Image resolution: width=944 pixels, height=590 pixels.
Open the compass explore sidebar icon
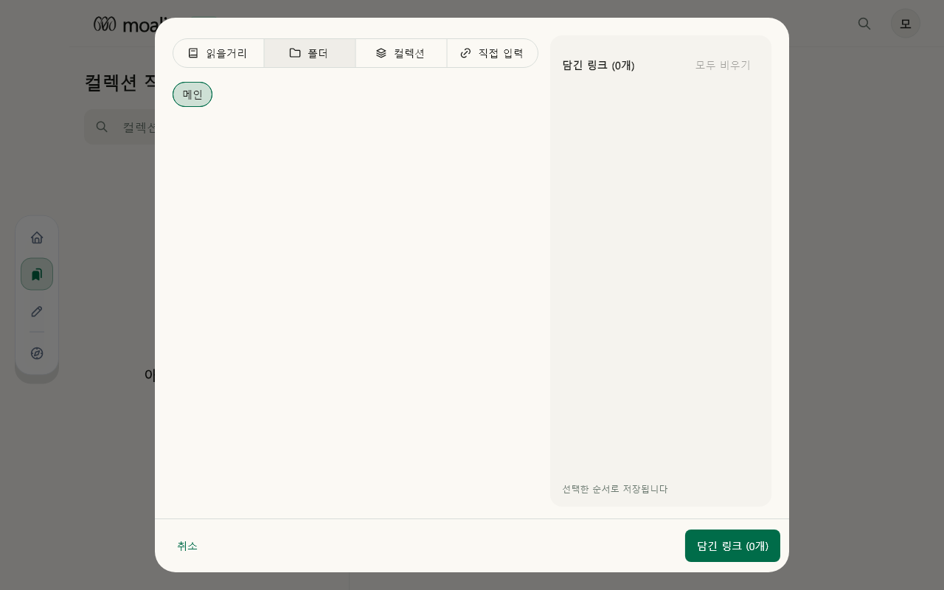coord(37,353)
